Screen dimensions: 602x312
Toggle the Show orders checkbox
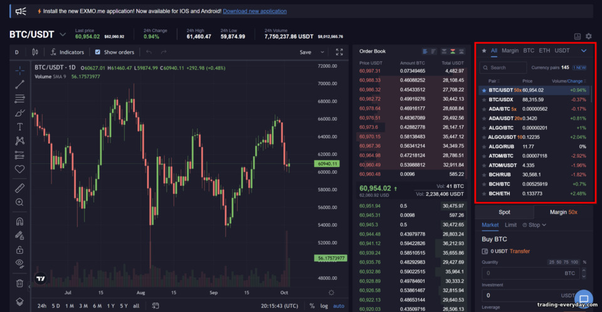(x=98, y=52)
